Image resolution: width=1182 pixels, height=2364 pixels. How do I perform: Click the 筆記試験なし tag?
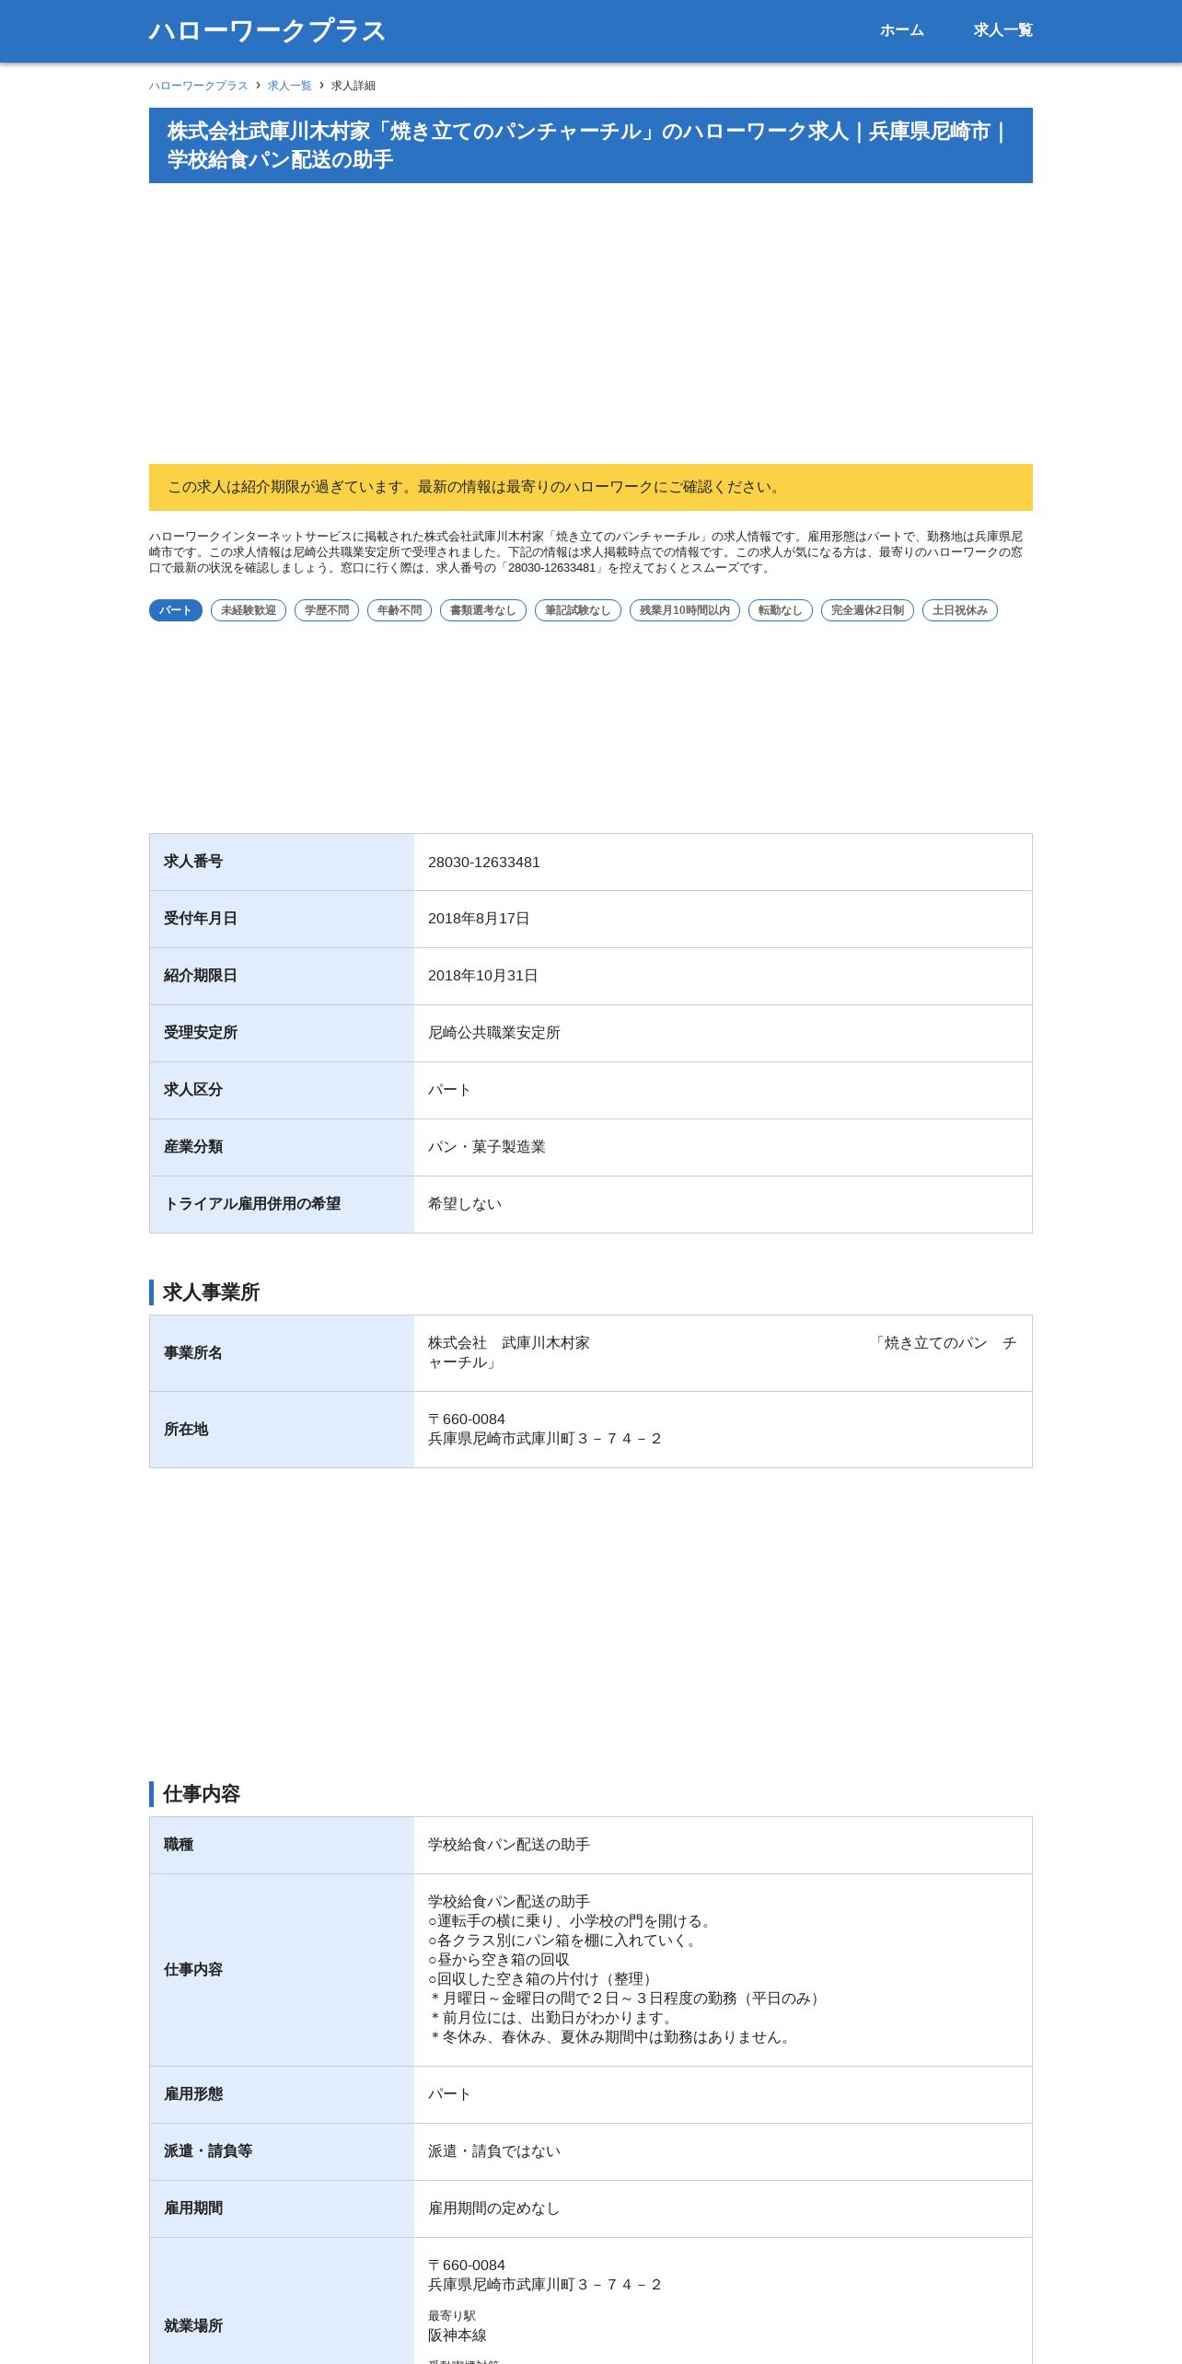578,610
